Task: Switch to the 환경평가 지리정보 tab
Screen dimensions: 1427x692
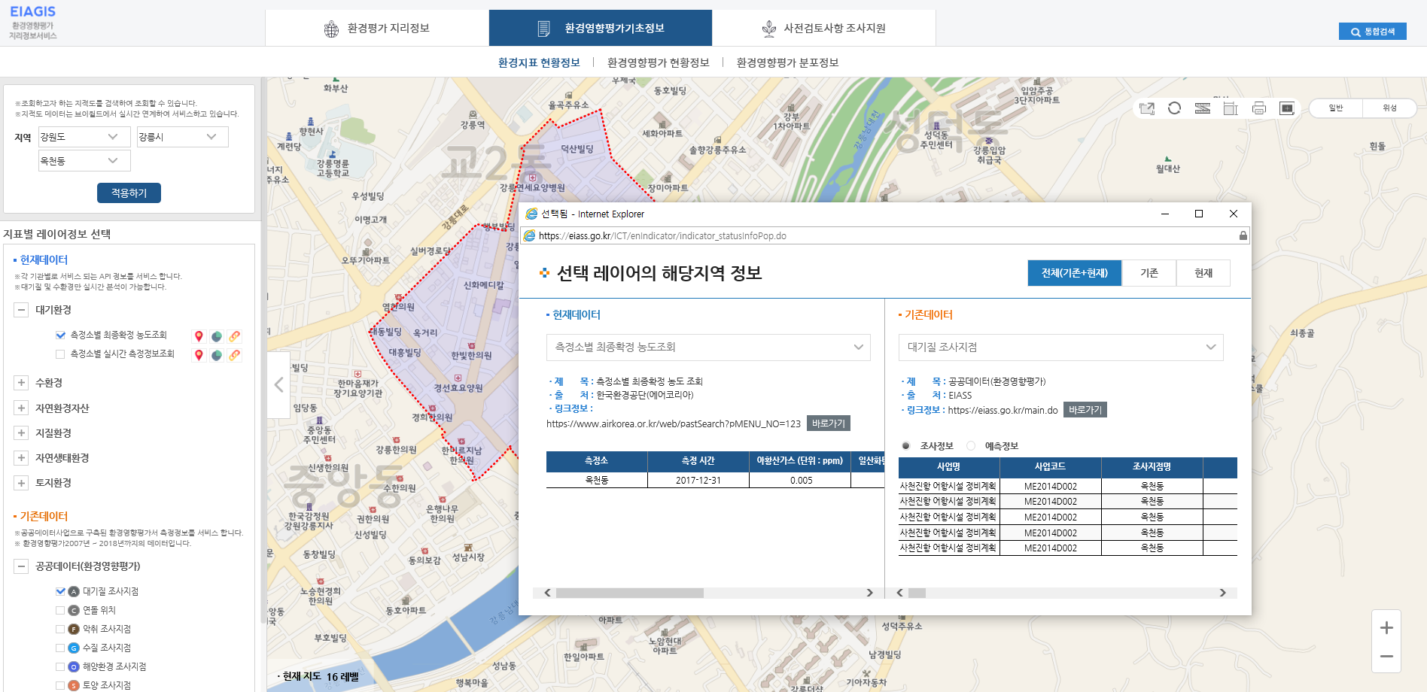Action: coord(377,29)
